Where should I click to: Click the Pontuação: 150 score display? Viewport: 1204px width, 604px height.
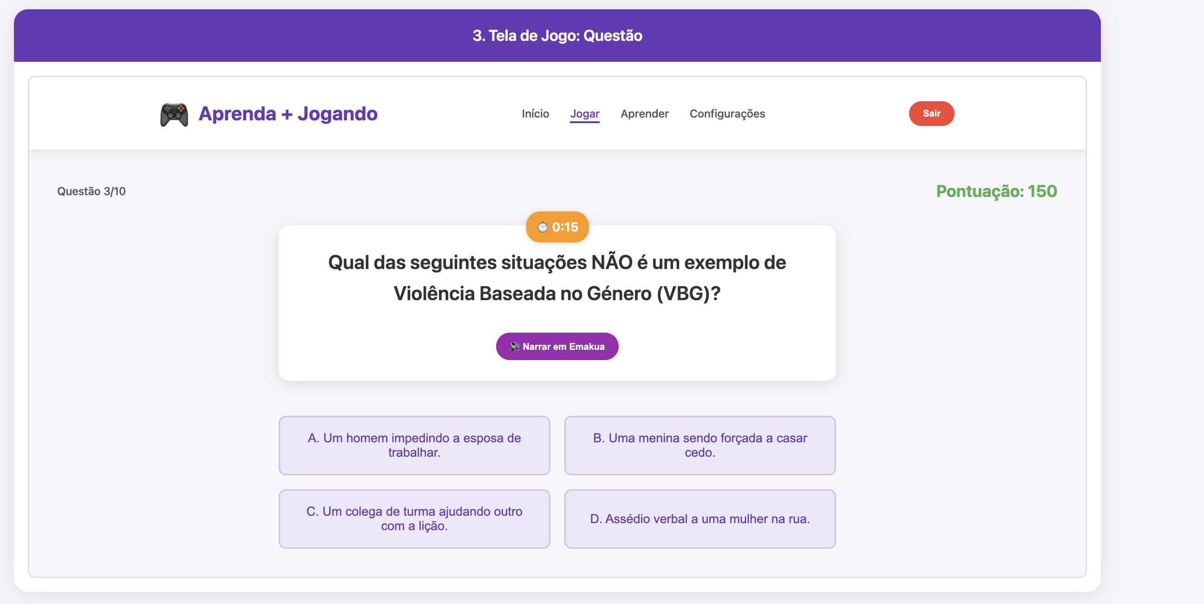pyautogui.click(x=996, y=191)
